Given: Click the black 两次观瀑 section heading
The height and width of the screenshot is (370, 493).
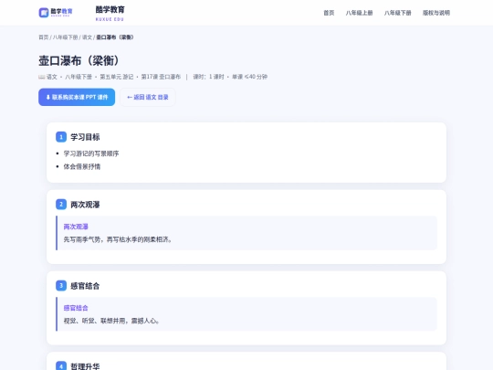Looking at the screenshot, I should coord(85,205).
